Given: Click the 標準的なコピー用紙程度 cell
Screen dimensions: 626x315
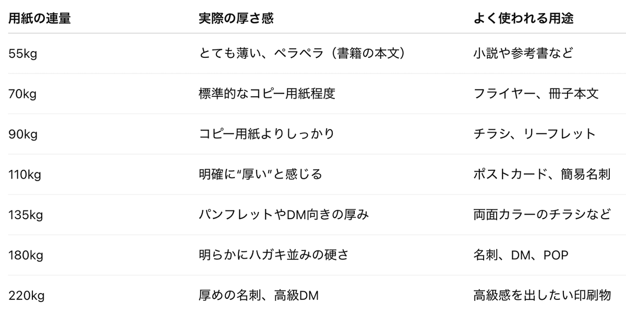Looking at the screenshot, I should 267,94.
